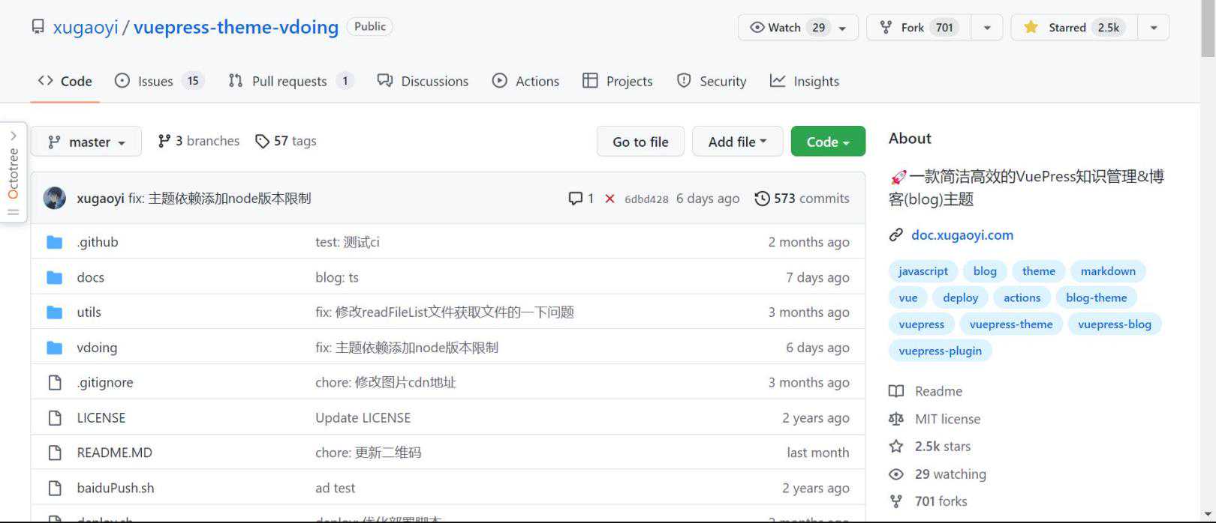Open the fork options dropdown arrow
This screenshot has width=1216, height=523.
(x=987, y=28)
